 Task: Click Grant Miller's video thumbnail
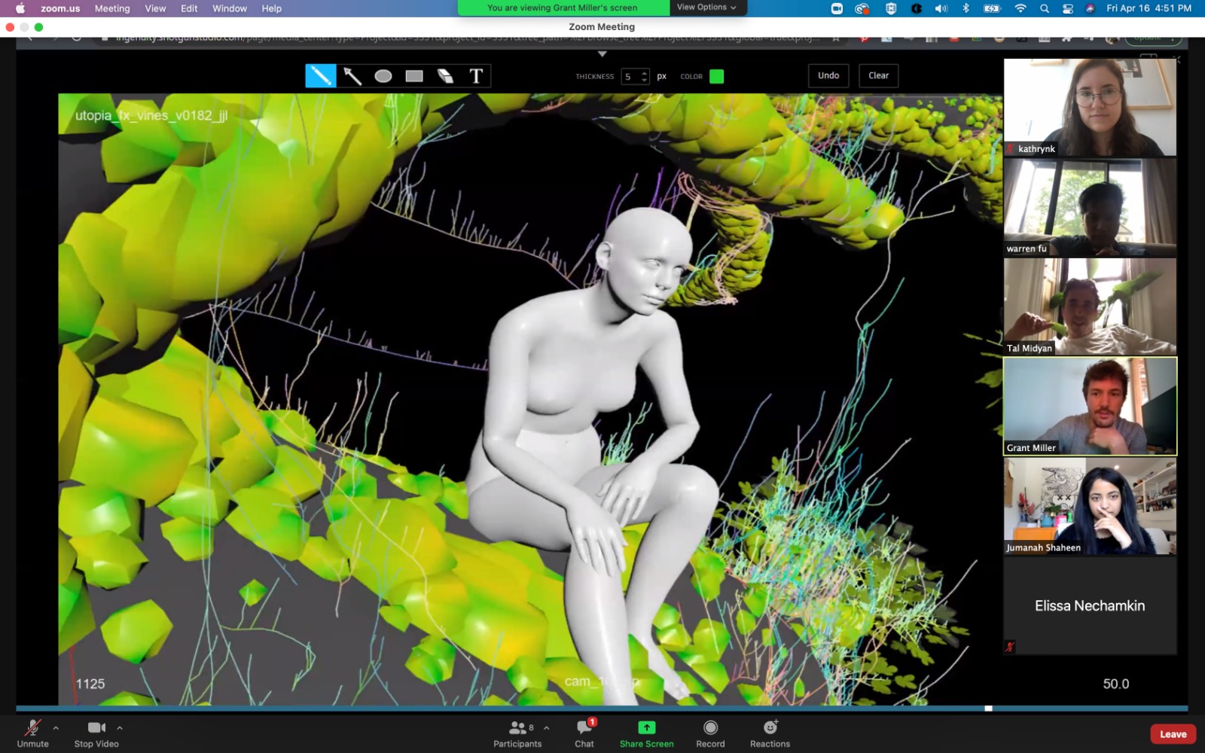pos(1090,406)
